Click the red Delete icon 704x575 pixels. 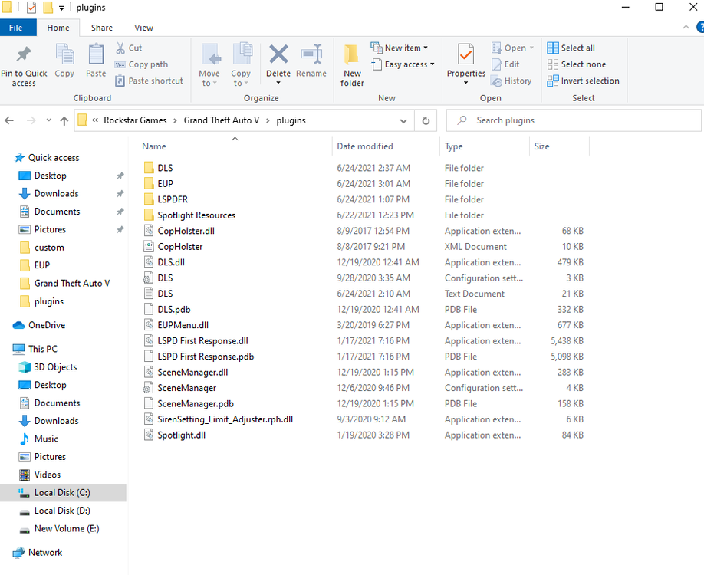[278, 54]
